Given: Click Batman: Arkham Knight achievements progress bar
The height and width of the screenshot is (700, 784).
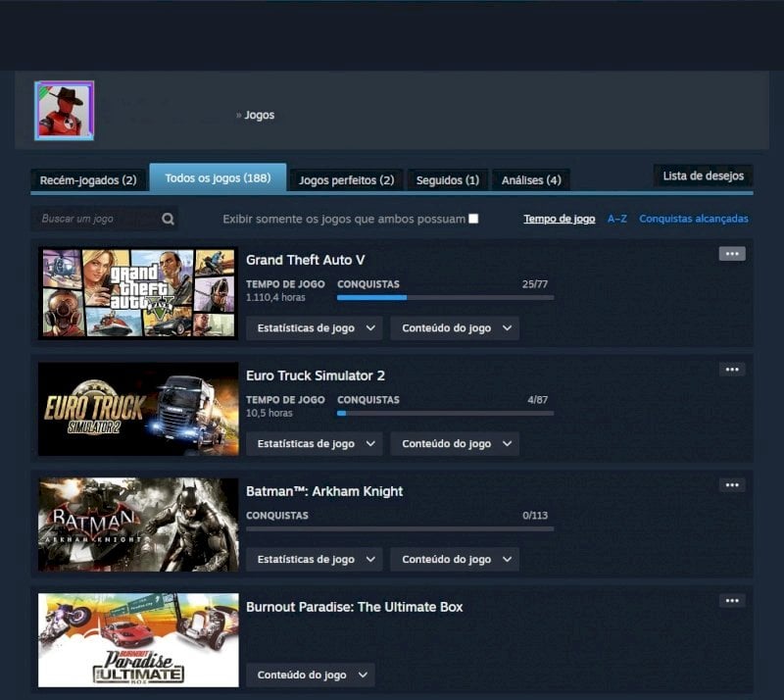Looking at the screenshot, I should pyautogui.click(x=400, y=528).
